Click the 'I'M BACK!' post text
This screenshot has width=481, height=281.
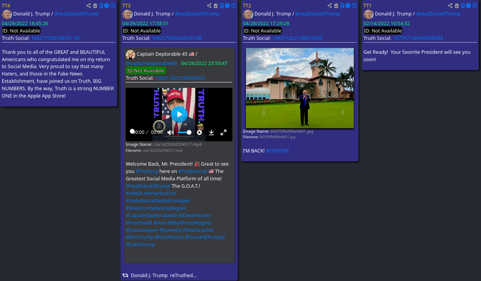254,151
